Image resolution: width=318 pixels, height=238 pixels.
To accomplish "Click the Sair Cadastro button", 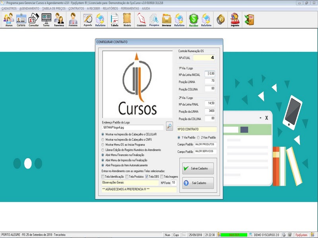I will point(198,183).
